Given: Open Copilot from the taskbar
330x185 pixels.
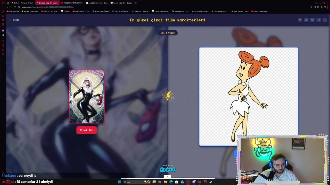Looking at the screenshot, I should click(160, 182).
